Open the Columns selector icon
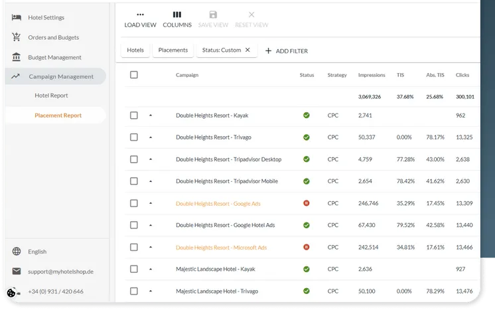This screenshot has width=495, height=310. [x=177, y=15]
